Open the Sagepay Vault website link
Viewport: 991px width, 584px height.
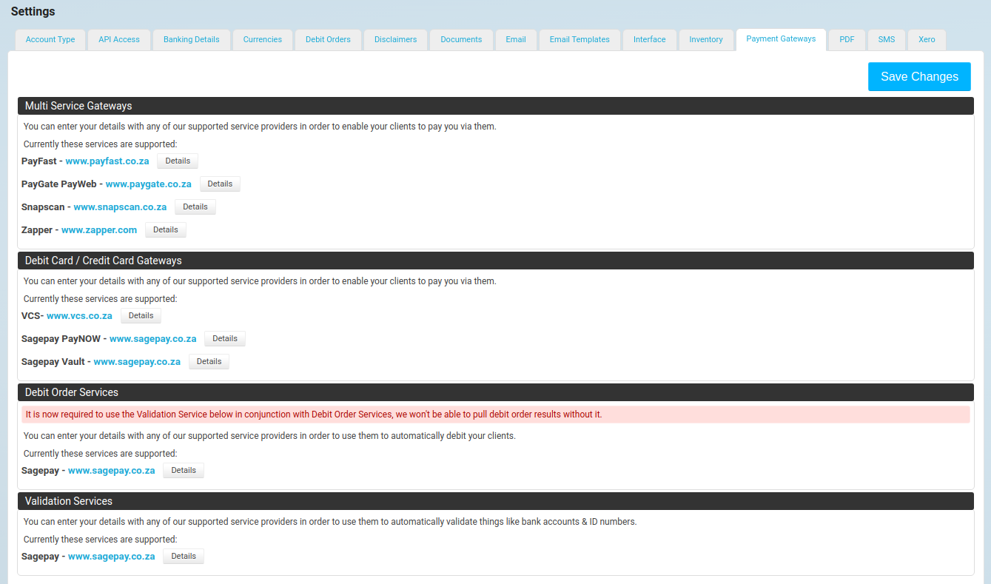point(137,362)
